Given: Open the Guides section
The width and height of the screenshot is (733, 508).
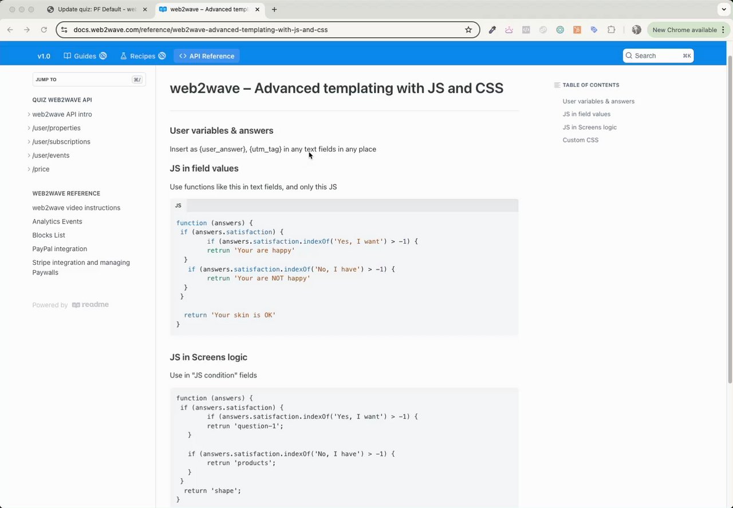Looking at the screenshot, I should click(85, 56).
